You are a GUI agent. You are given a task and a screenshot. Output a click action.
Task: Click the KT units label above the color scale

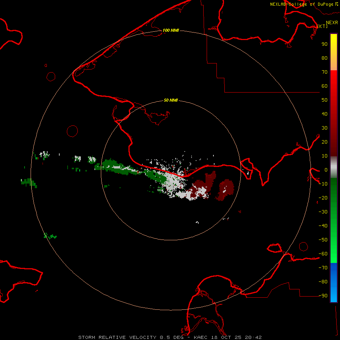(323, 26)
